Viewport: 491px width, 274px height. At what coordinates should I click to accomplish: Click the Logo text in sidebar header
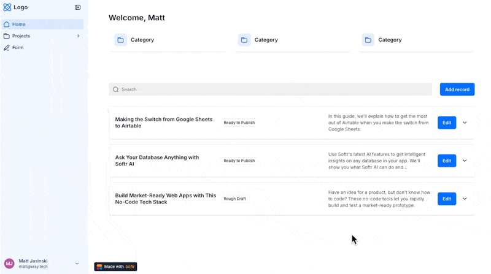[21, 7]
